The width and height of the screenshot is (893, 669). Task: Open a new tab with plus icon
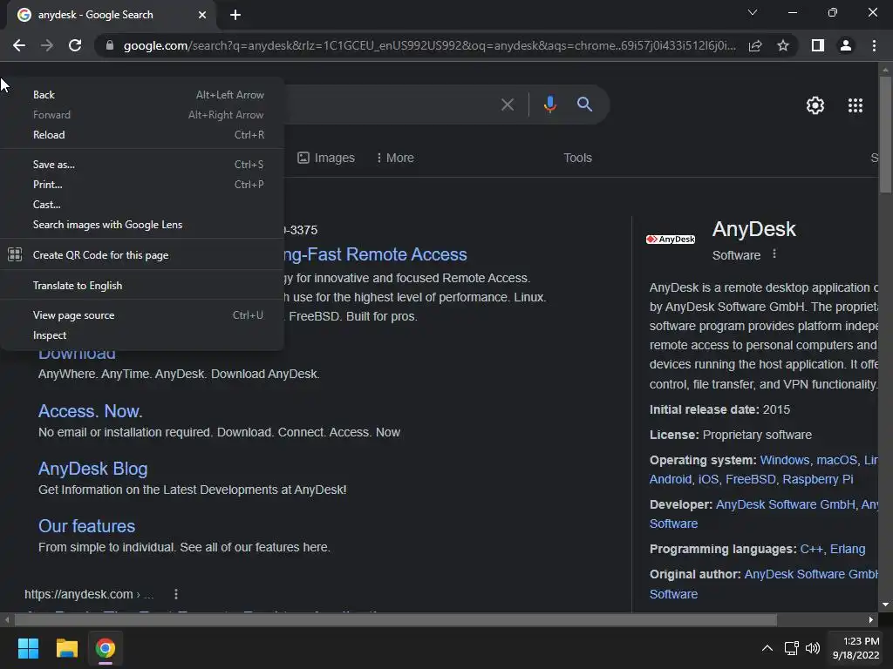[235, 15]
